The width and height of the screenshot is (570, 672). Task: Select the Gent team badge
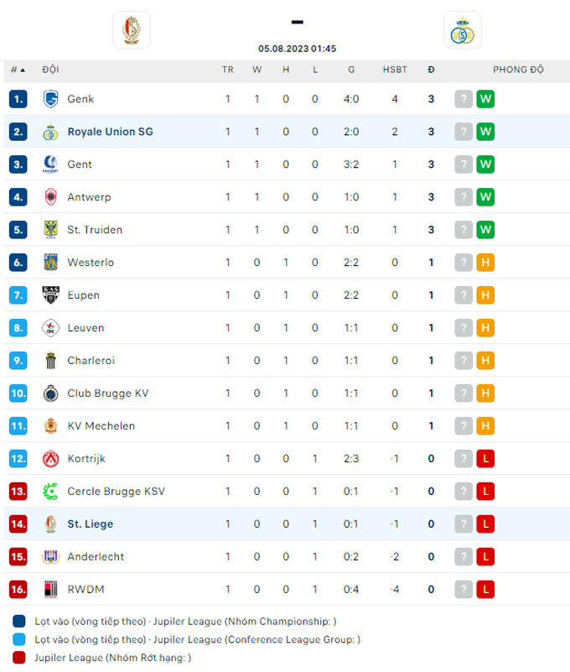[x=49, y=164]
